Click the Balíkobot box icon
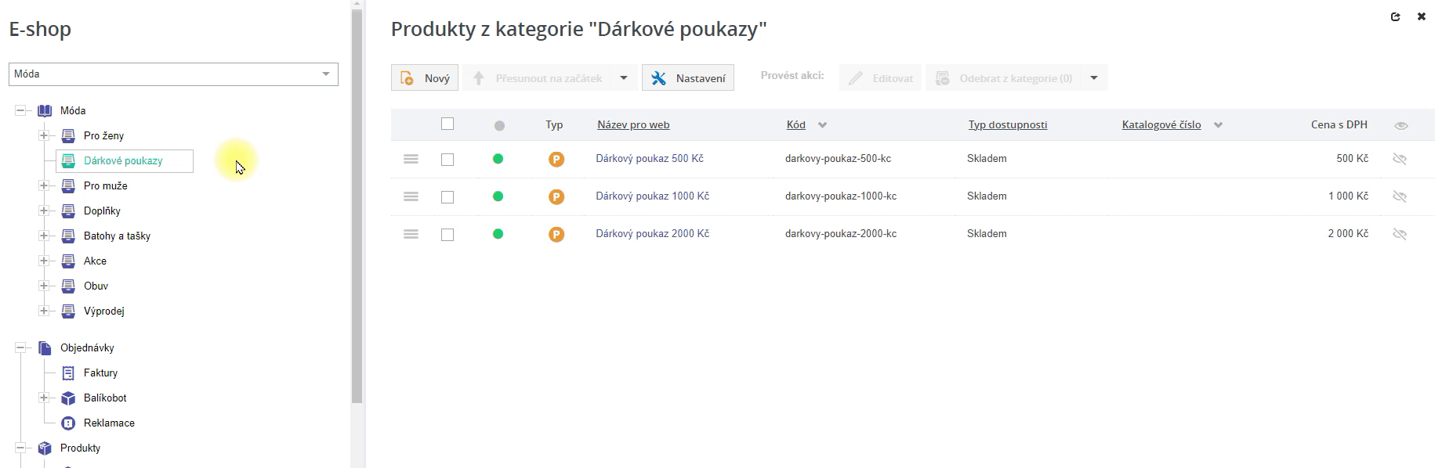The height and width of the screenshot is (468, 1442). [68, 398]
